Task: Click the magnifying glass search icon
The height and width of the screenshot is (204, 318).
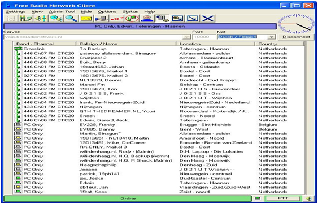Action: (x=71, y=19)
